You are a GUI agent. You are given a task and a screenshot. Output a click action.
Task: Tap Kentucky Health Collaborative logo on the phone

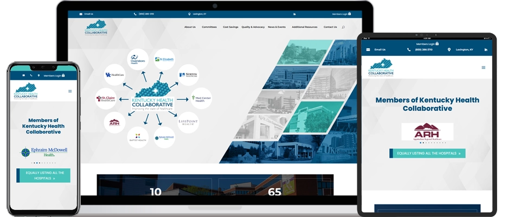[x=25, y=91]
